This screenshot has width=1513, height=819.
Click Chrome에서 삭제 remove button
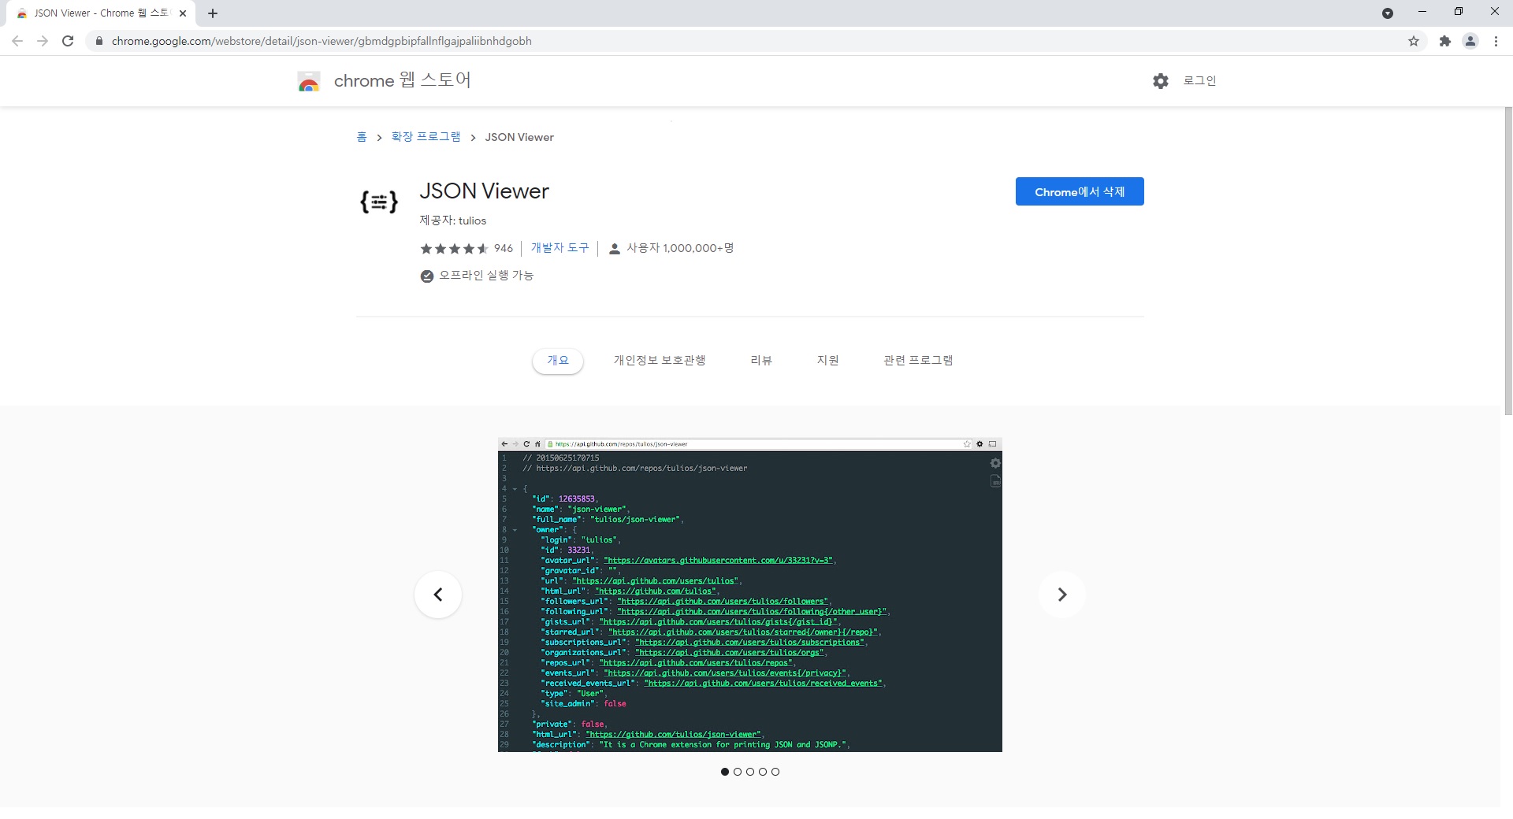(x=1080, y=191)
